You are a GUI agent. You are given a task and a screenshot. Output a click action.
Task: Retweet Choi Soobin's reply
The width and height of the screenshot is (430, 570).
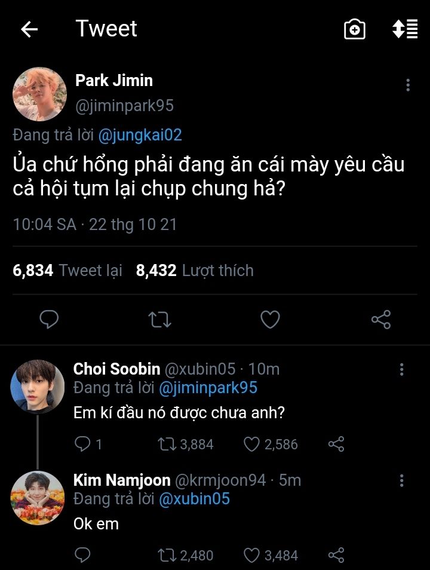coord(165,444)
